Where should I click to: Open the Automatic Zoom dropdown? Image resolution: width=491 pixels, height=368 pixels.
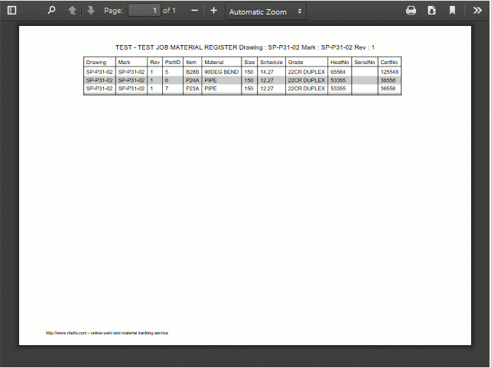[265, 11]
